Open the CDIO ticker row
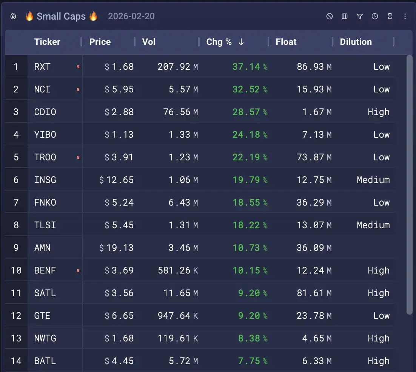This screenshot has width=416, height=372. click(45, 112)
